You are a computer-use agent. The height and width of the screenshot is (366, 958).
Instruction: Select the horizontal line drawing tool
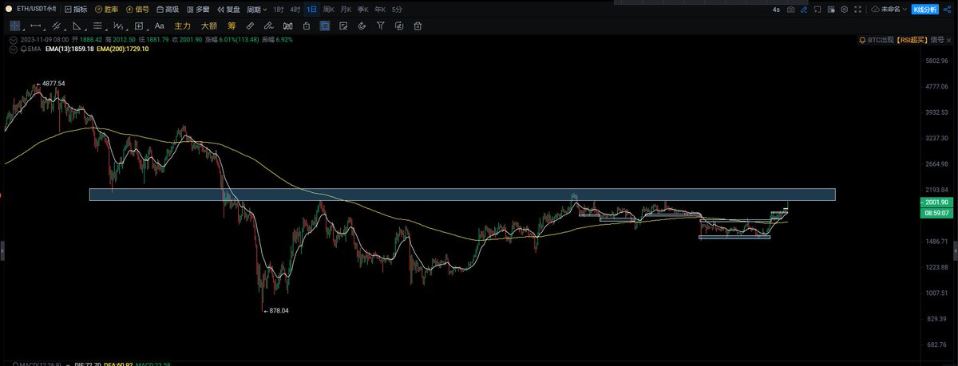[x=36, y=26]
